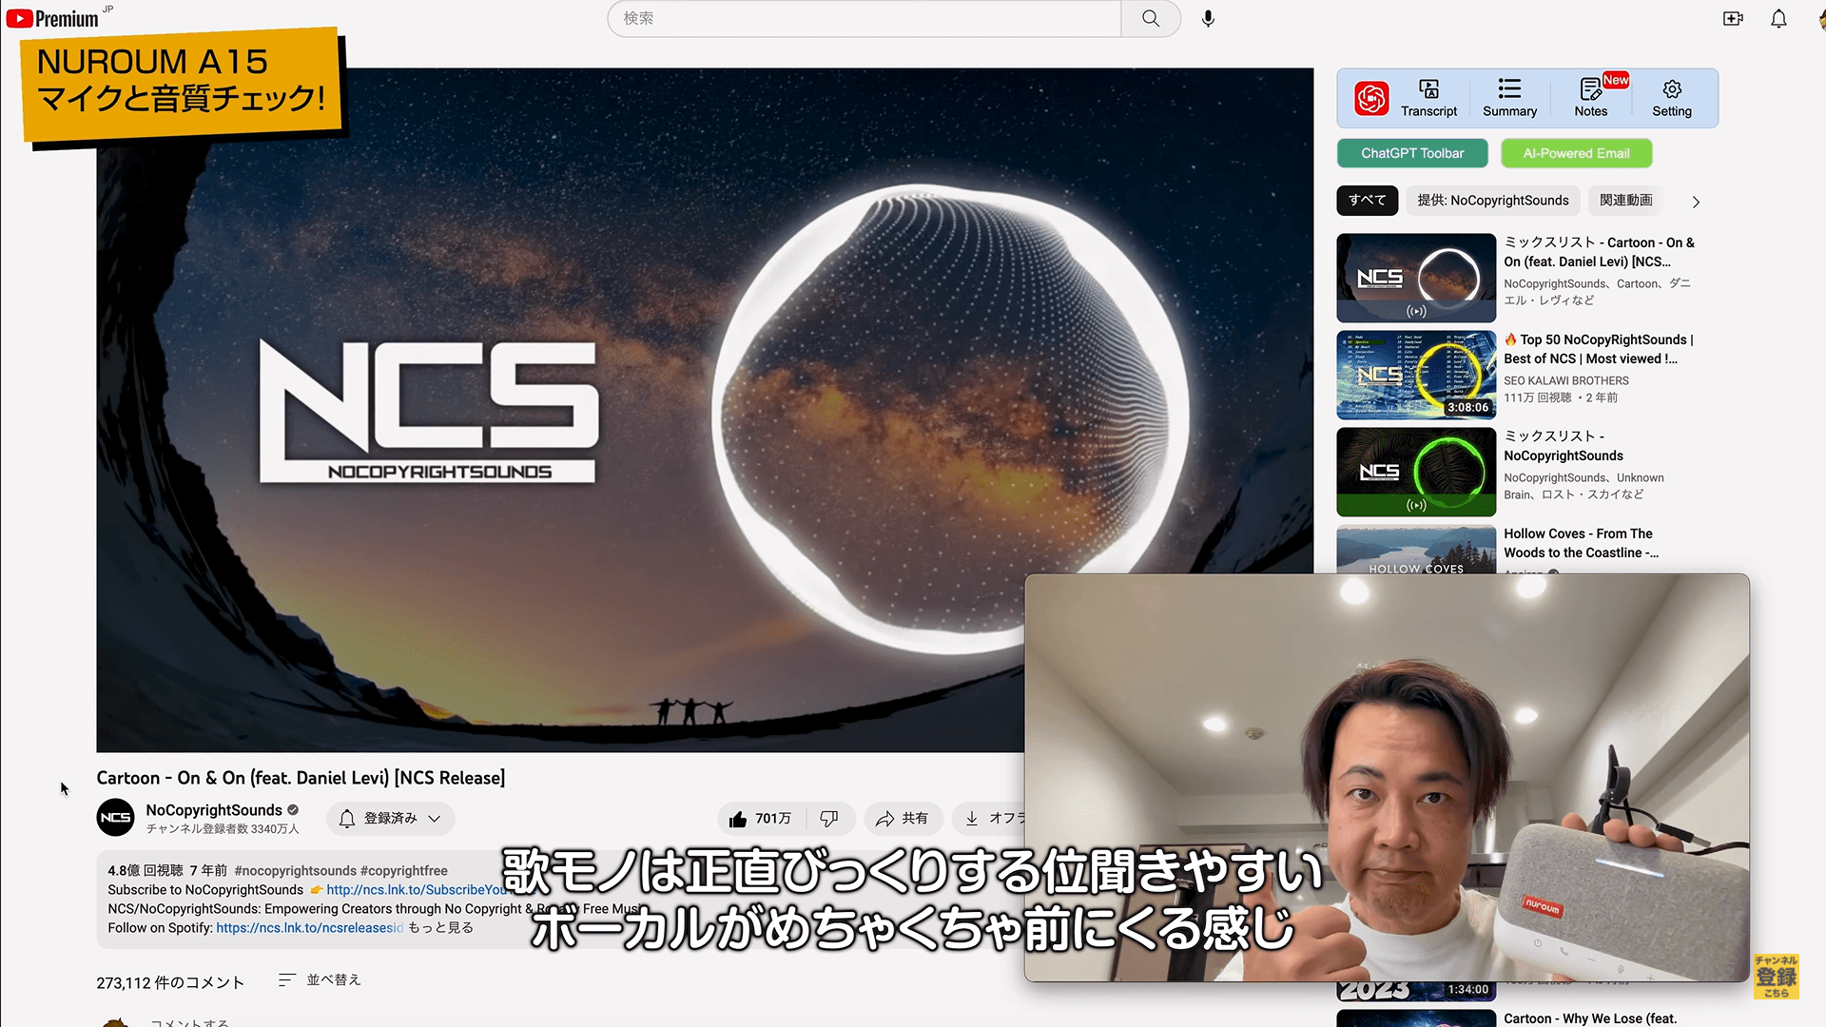1826x1027 pixels.
Task: Open the Top 50 NoCopyRightSounds video title
Action: pos(1598,349)
